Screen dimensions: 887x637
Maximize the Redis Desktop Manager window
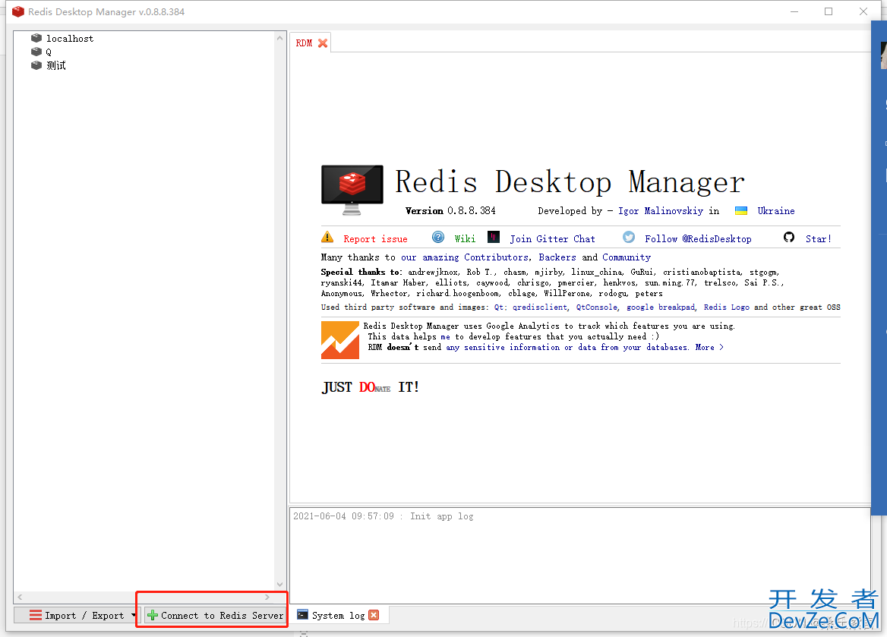point(829,11)
